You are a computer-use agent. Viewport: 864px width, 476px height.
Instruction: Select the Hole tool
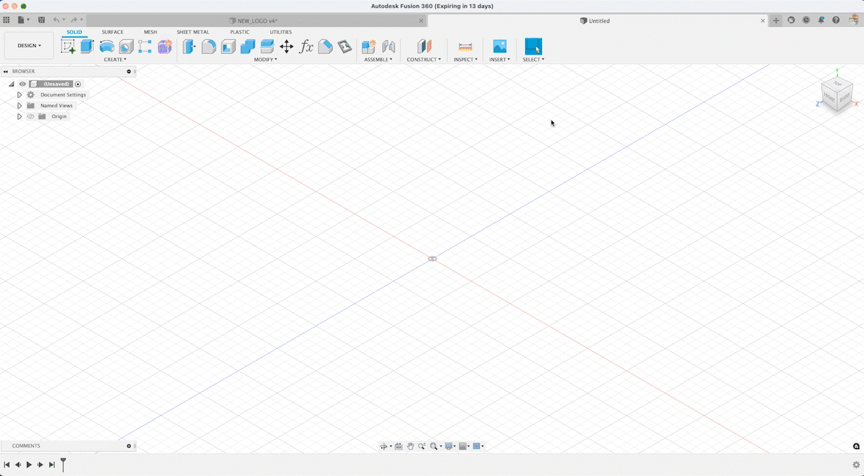(x=126, y=47)
